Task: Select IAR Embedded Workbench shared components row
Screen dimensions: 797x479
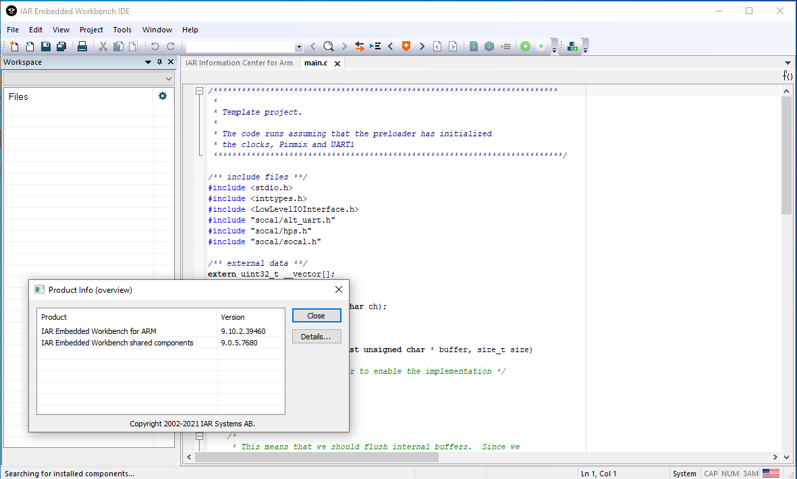Action: [x=161, y=343]
